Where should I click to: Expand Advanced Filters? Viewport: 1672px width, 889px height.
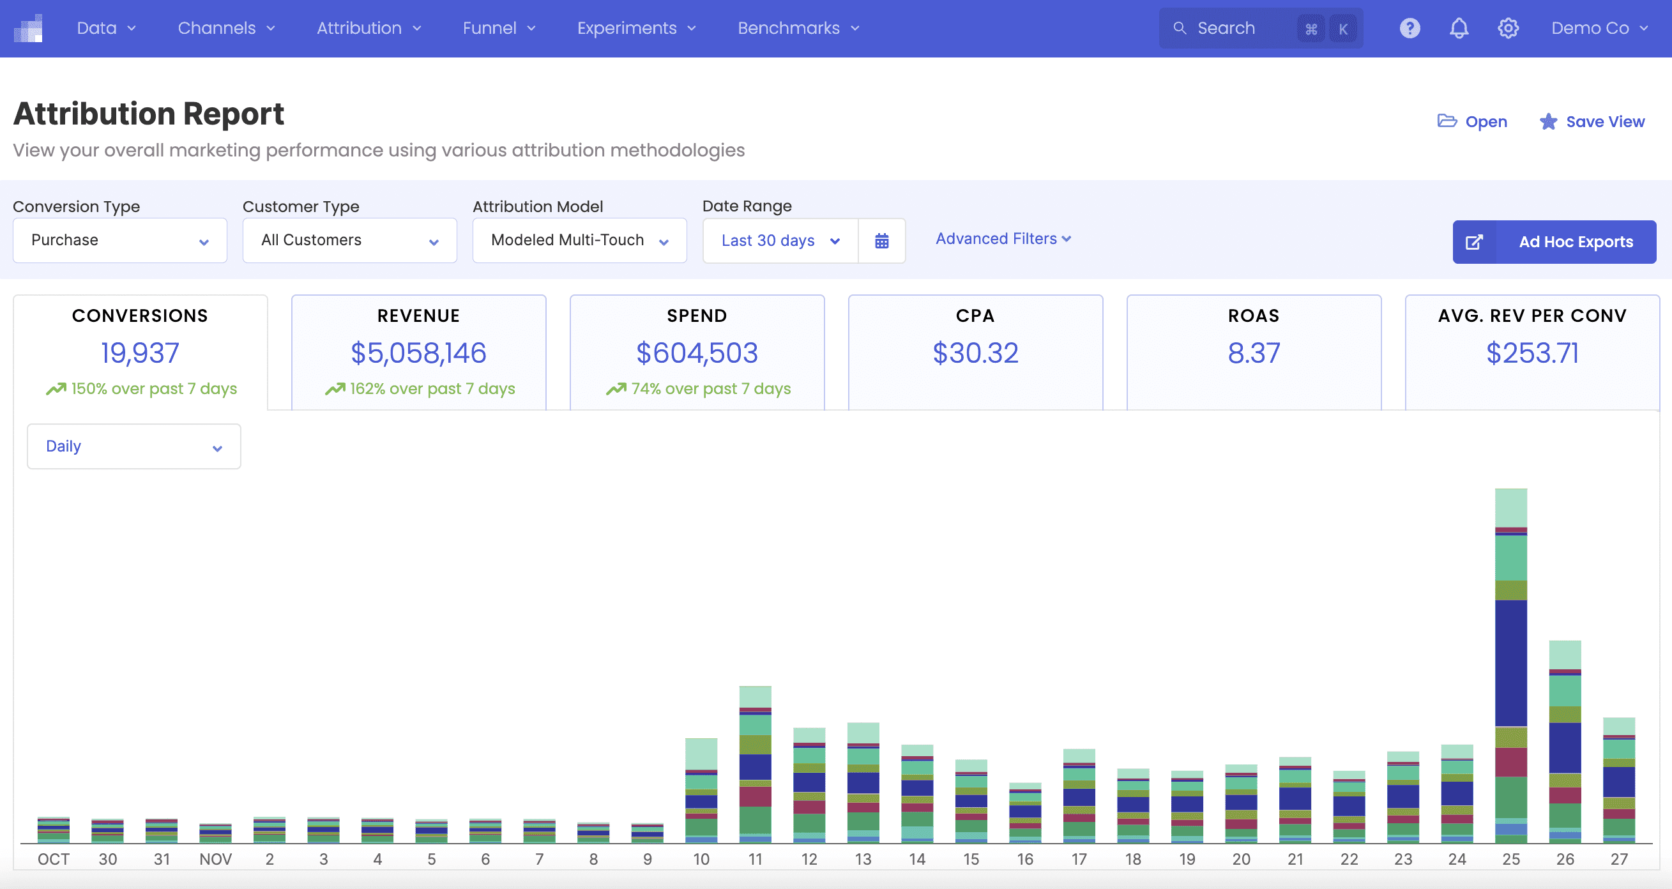[1003, 239]
